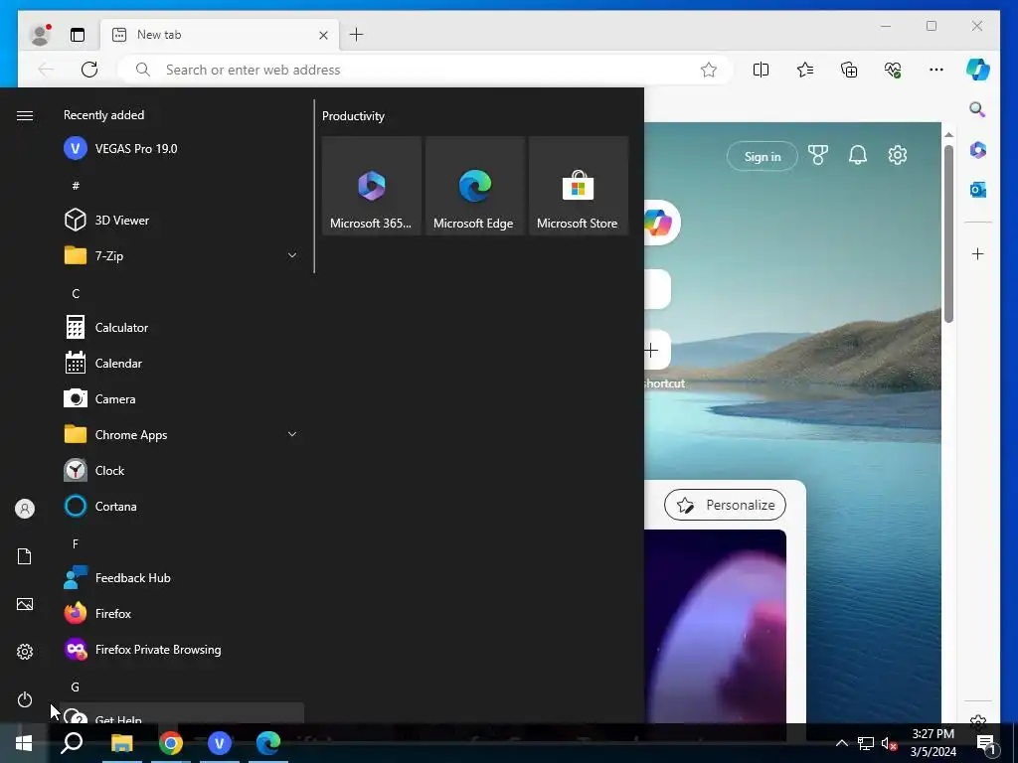The width and height of the screenshot is (1018, 763).
Task: Switch to Google Chrome on the taskbar
Action: coord(171,743)
